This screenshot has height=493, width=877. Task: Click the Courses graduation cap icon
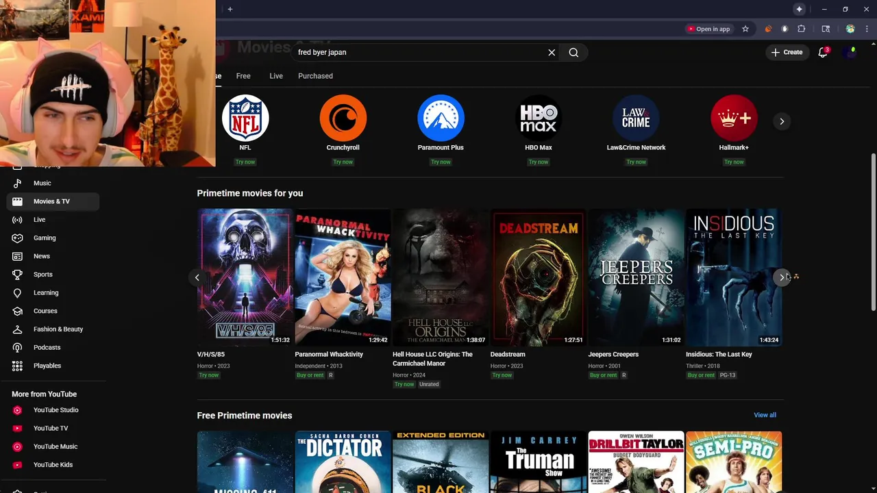point(17,311)
